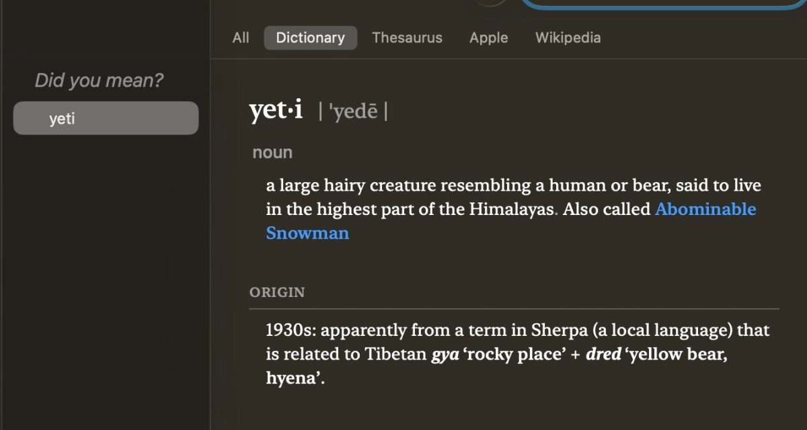
Task: Open the Apple dictionary source tab
Action: (488, 38)
